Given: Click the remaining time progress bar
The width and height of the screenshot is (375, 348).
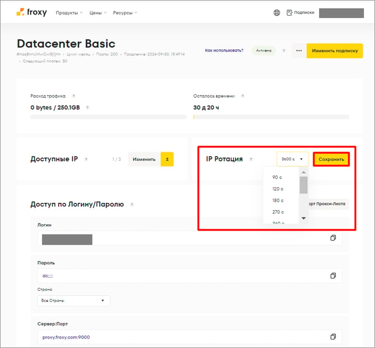Looking at the screenshot, I should coord(271,117).
